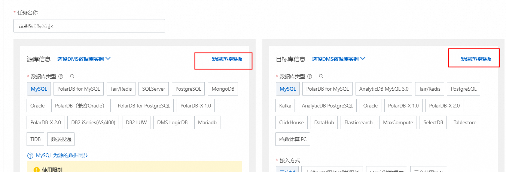
Task: Click target 新建连接模板 link
Action: click(476, 59)
